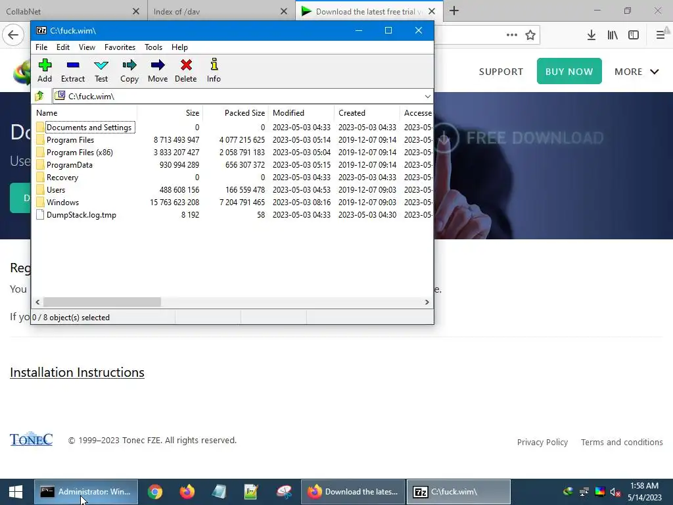
Task: Sort by the Created column header
Action: 367,113
